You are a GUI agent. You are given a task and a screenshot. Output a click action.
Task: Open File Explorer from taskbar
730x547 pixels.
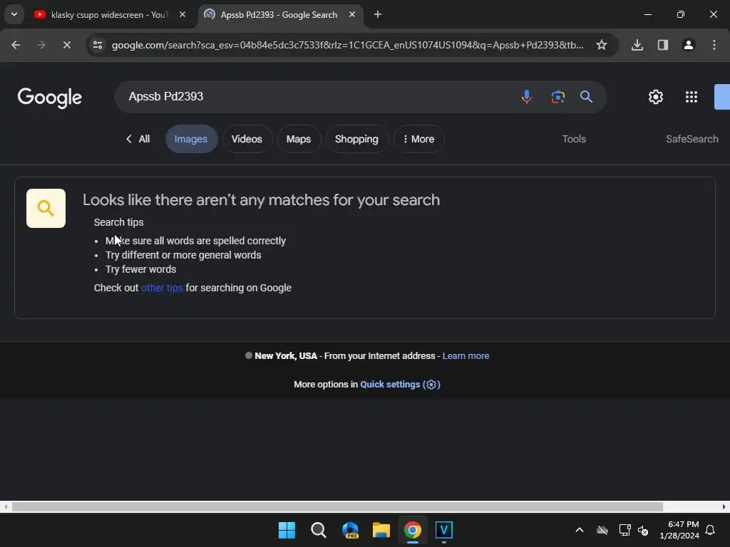(381, 530)
